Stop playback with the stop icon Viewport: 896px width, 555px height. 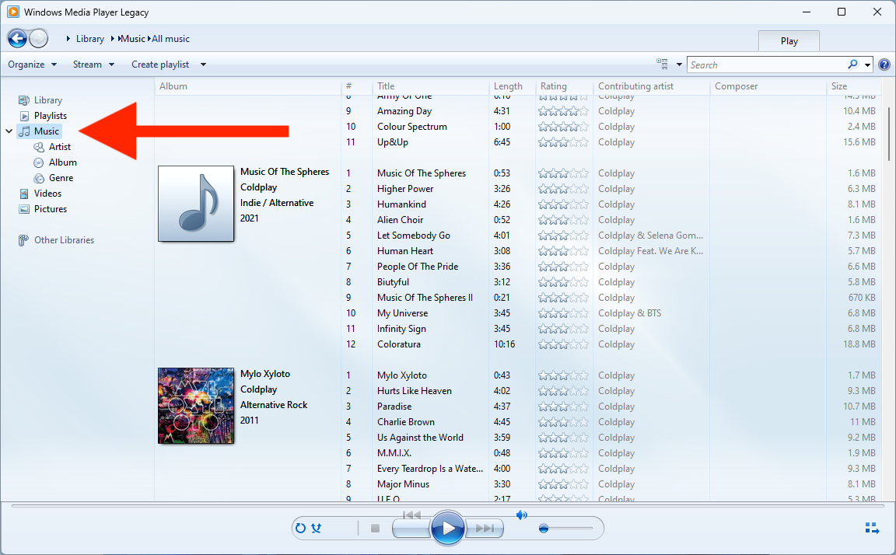coord(374,528)
